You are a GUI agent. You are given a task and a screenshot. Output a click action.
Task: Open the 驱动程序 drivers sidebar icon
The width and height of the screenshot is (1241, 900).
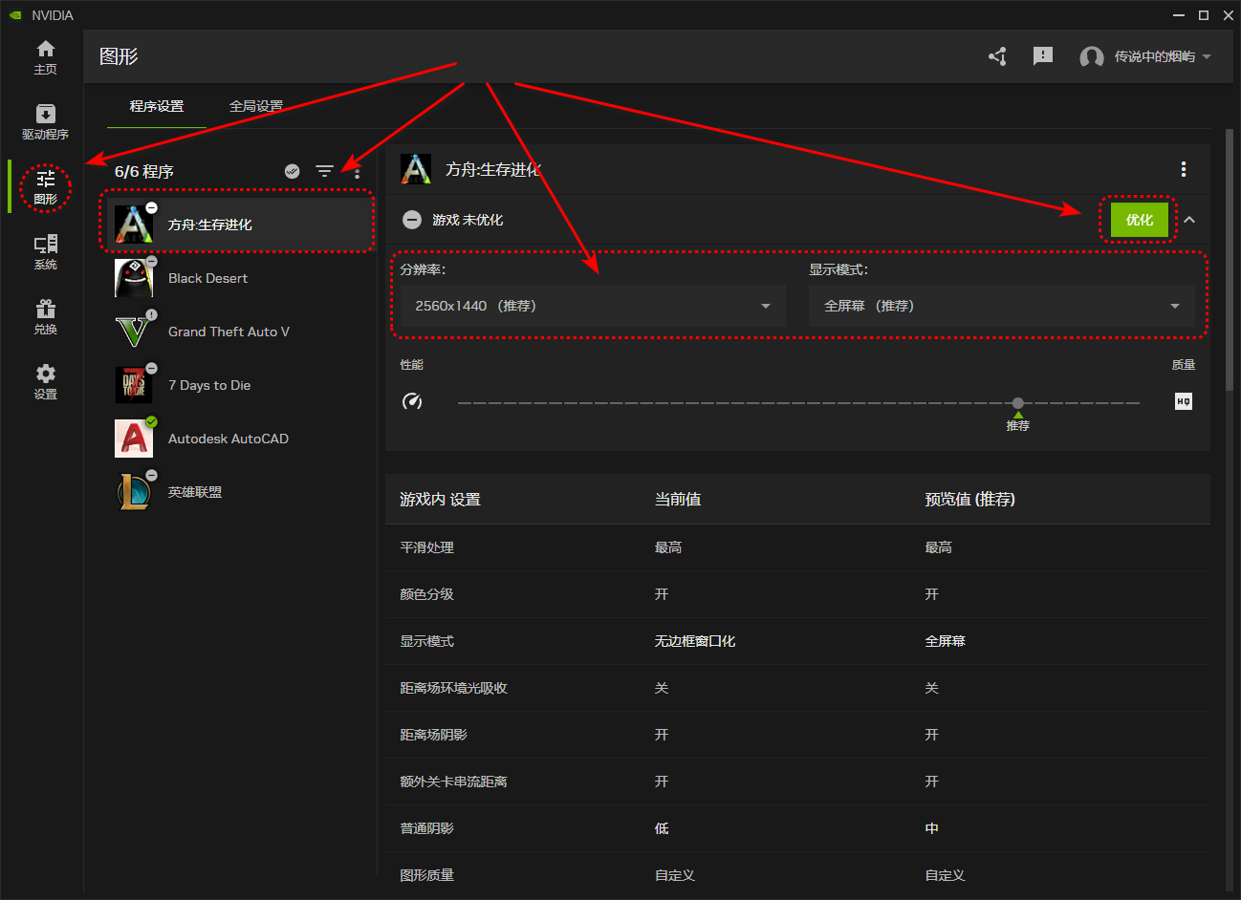pos(45,122)
